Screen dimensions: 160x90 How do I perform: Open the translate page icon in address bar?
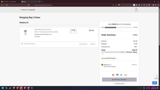pyautogui.click(x=113, y=5)
